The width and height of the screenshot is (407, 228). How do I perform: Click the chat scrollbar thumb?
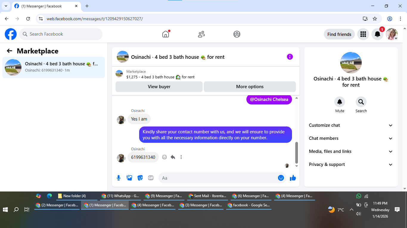click(296, 153)
